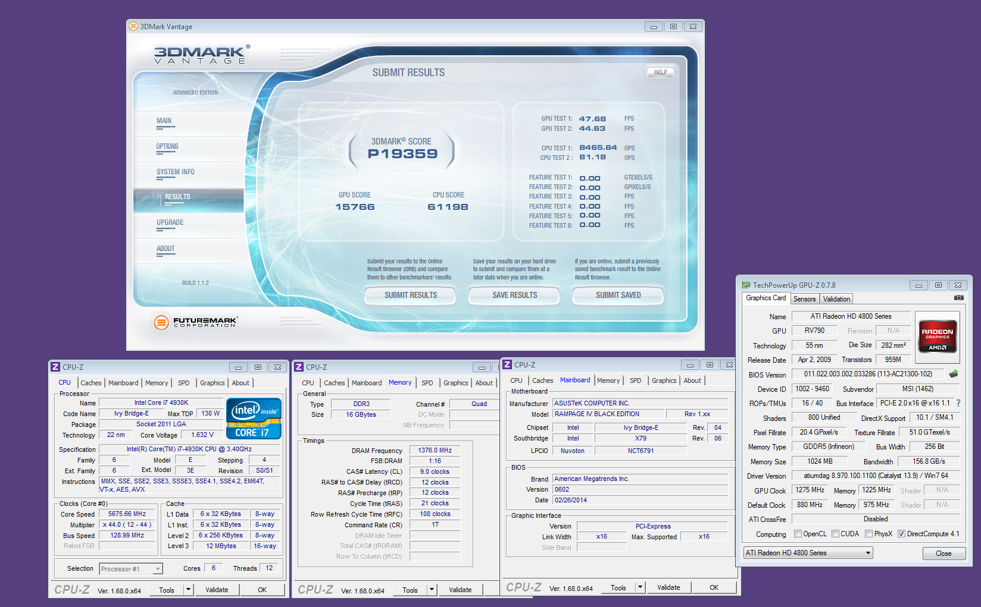
Task: Switch to Sensors tab in GPU-Z
Action: tap(804, 299)
